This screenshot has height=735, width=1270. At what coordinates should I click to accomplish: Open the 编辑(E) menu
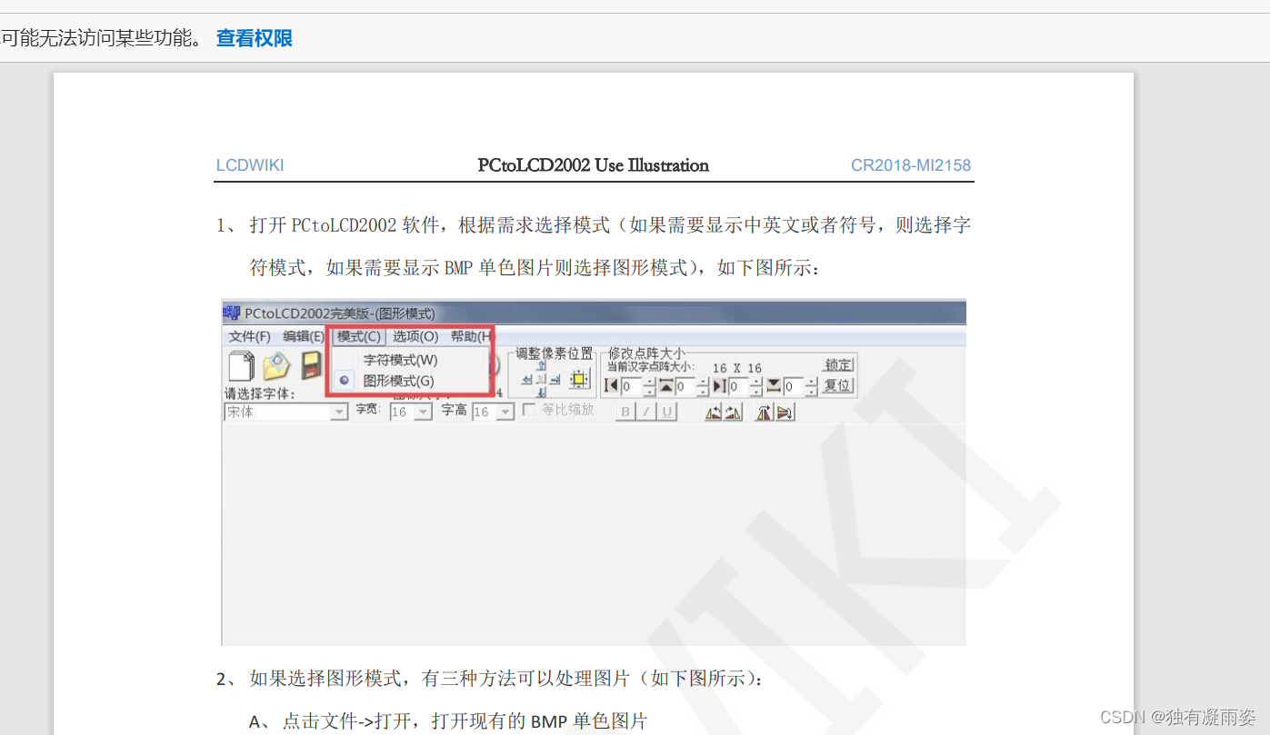coord(304,336)
